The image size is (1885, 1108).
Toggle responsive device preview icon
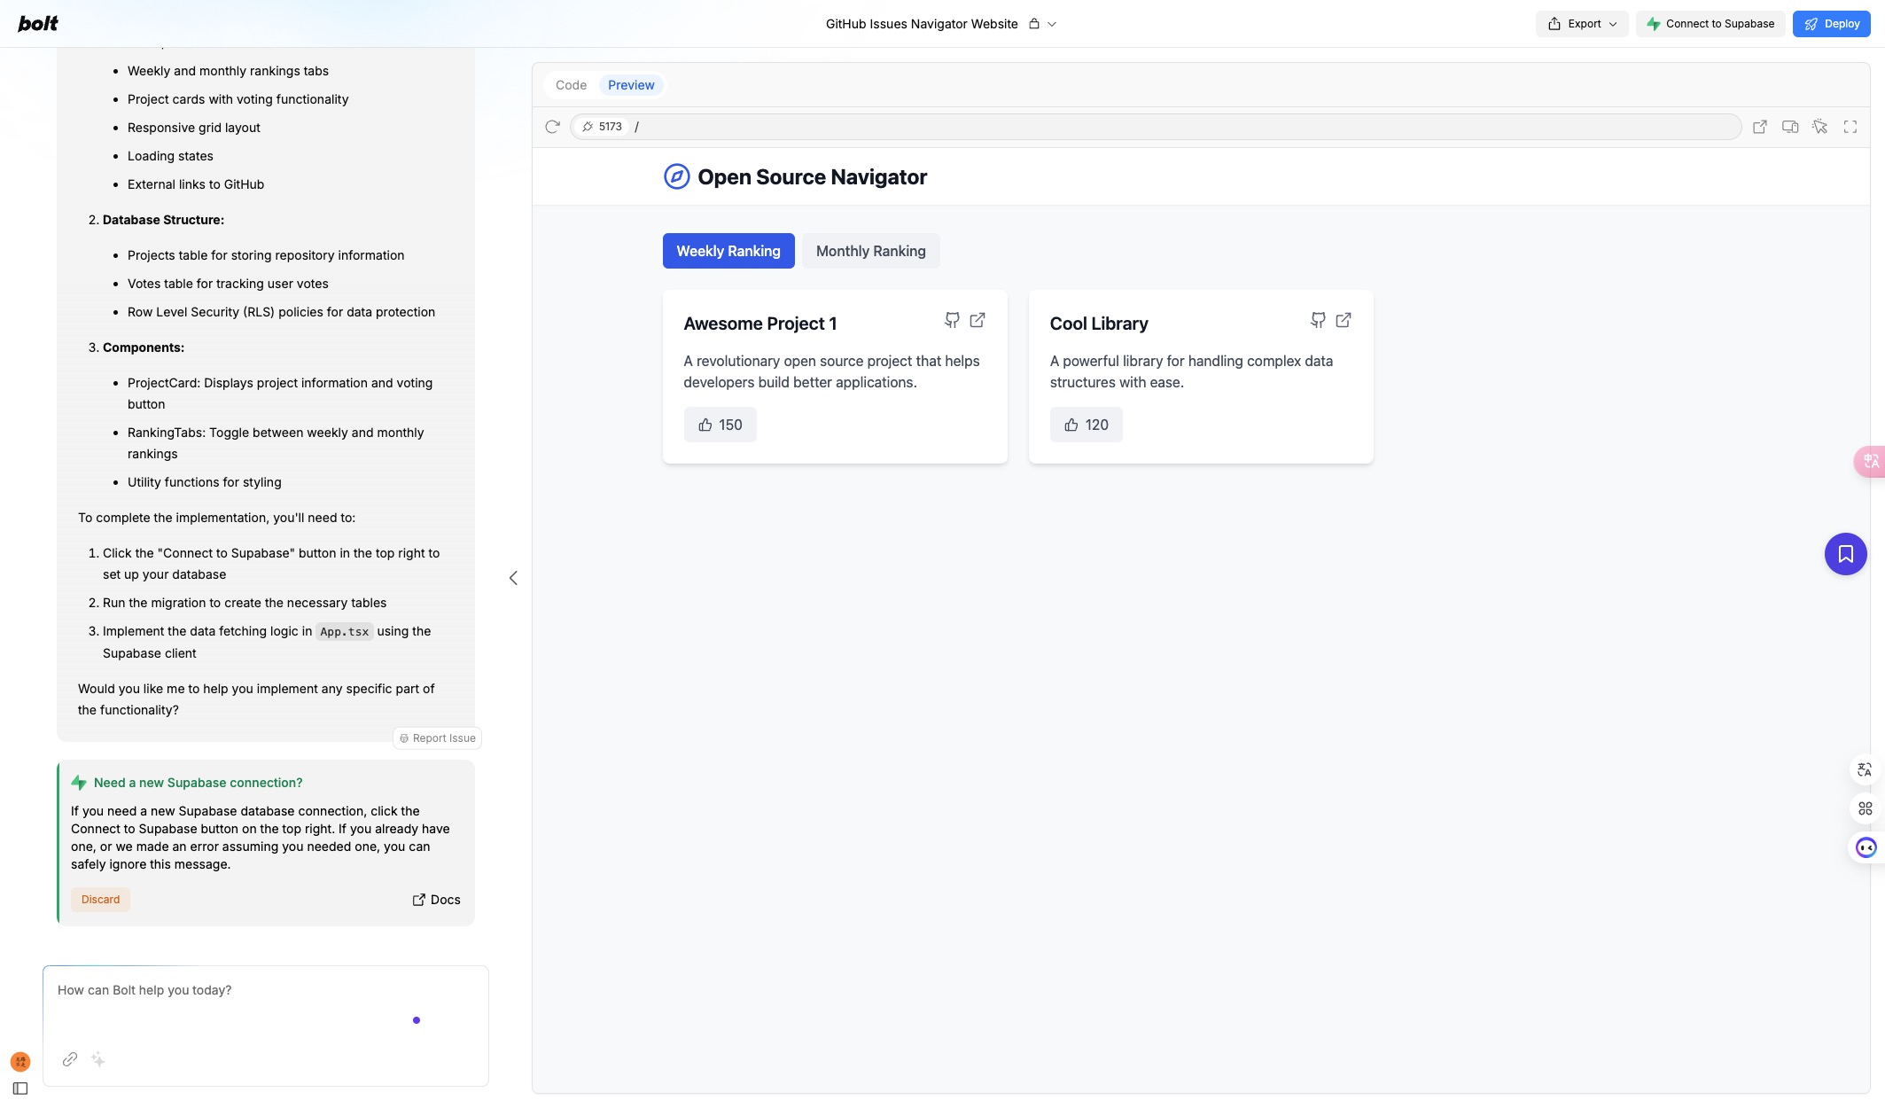point(1790,127)
